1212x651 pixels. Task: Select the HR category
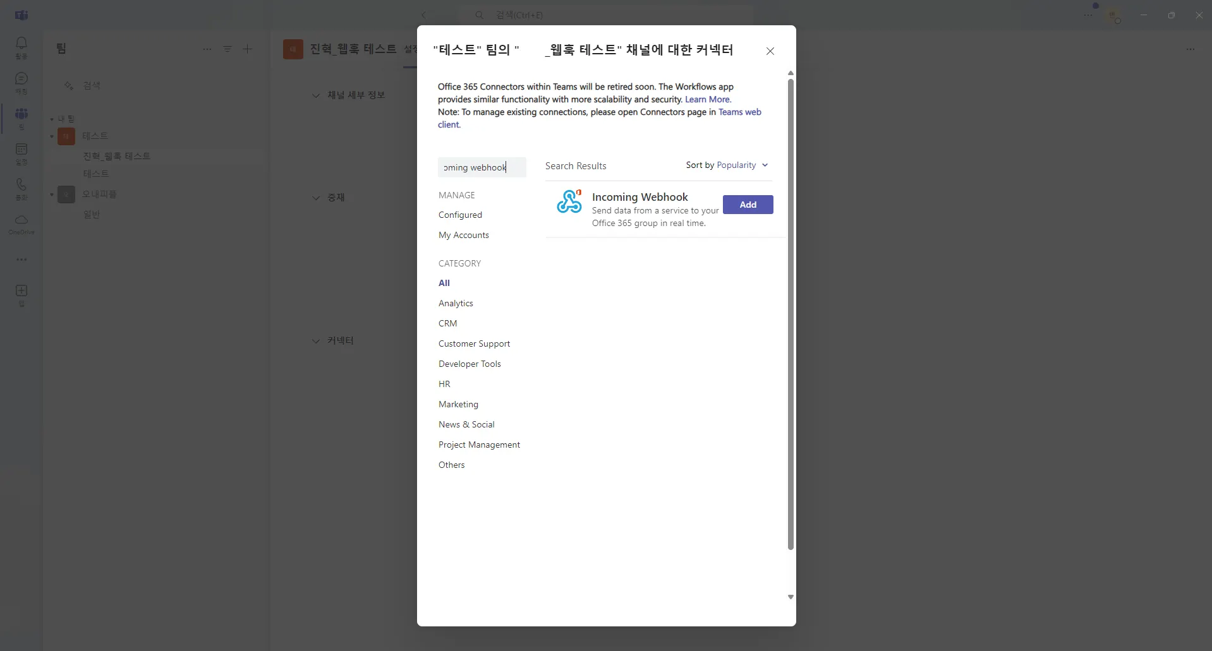[x=444, y=385]
